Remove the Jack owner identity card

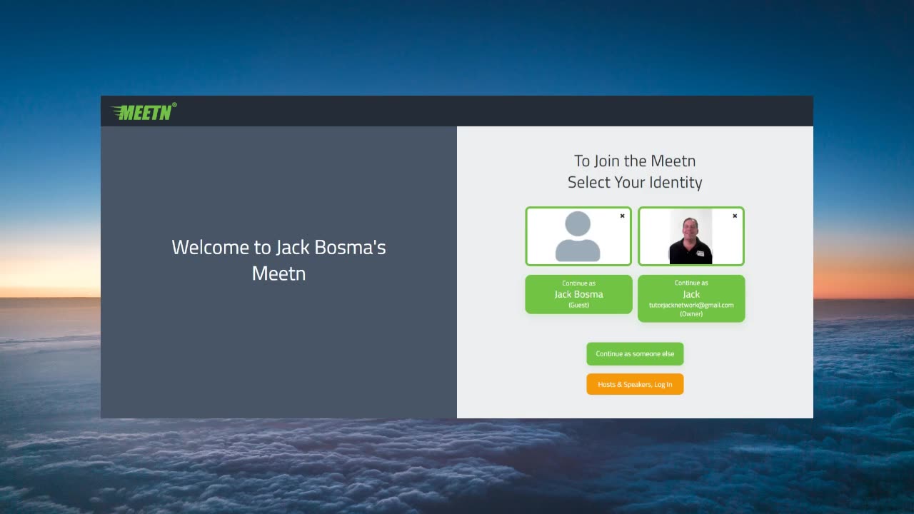coord(735,216)
